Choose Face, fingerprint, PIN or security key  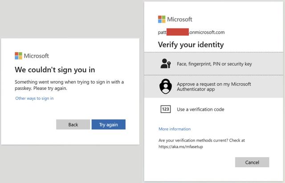point(214,64)
